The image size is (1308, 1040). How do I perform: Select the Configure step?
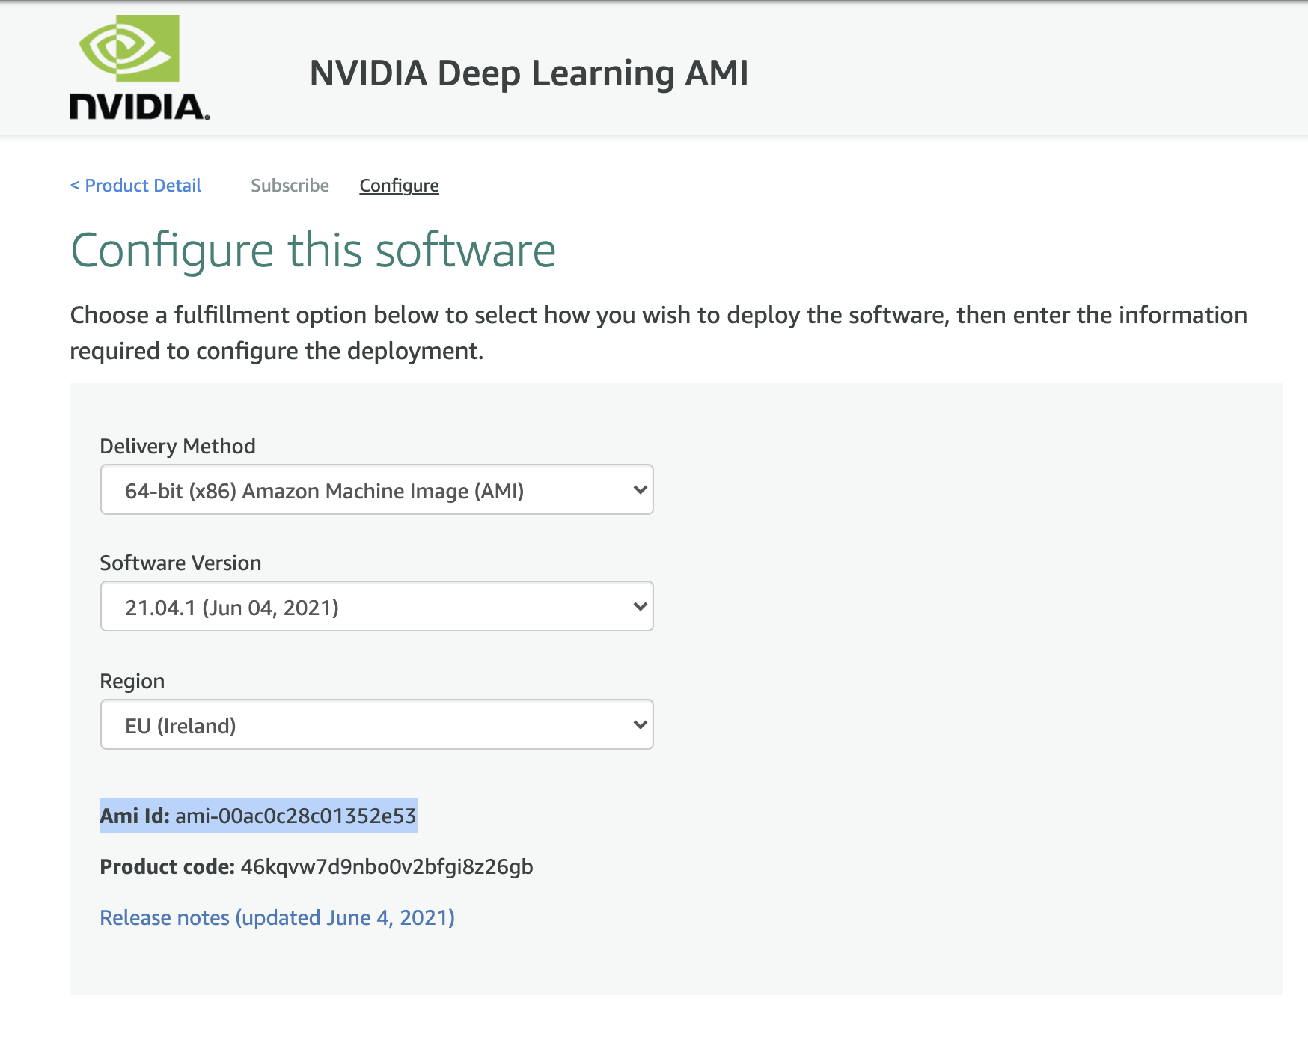[x=399, y=186]
